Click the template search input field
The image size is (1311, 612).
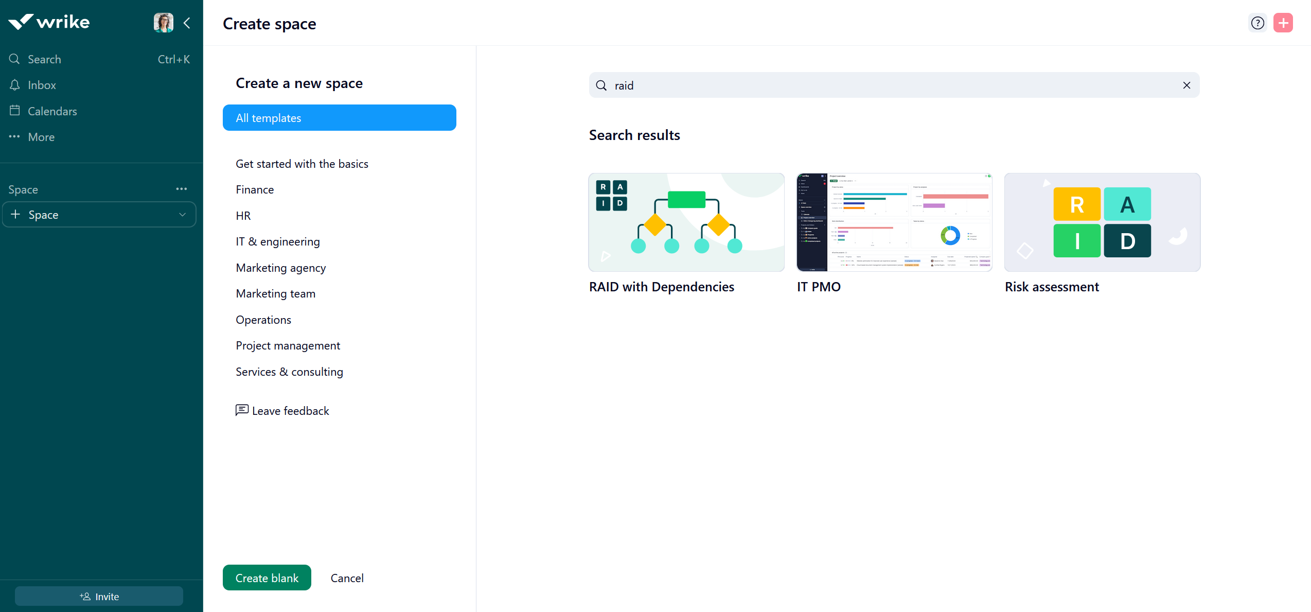(893, 85)
